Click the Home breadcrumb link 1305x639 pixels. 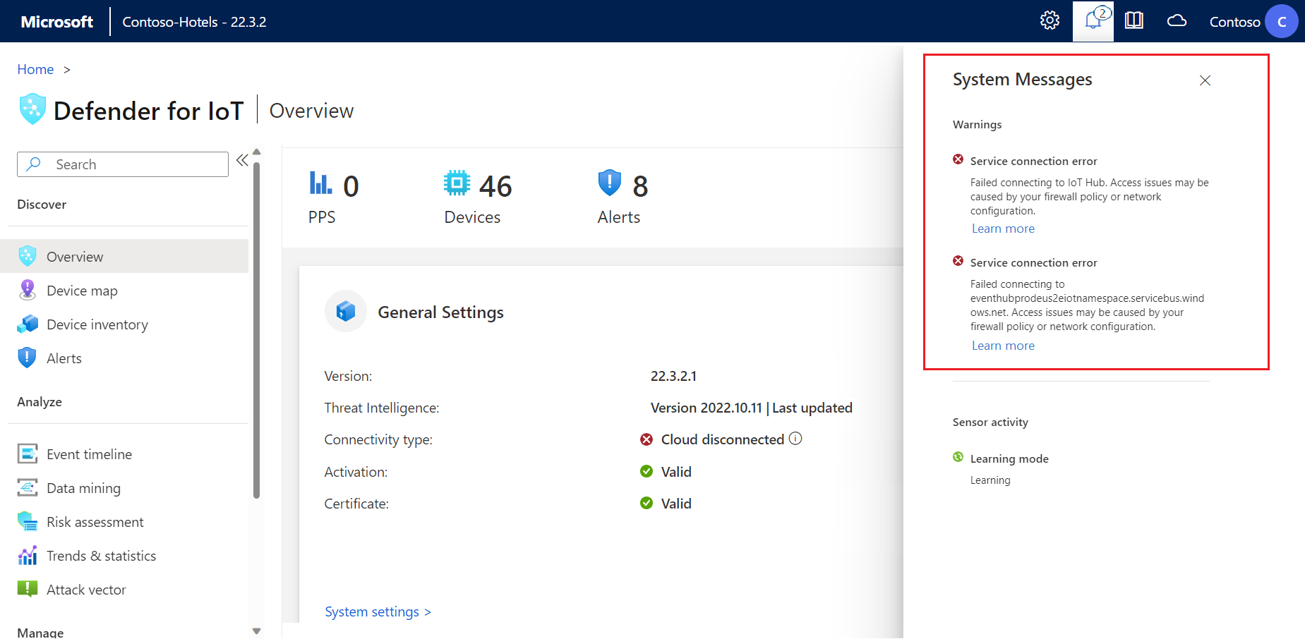click(x=35, y=69)
